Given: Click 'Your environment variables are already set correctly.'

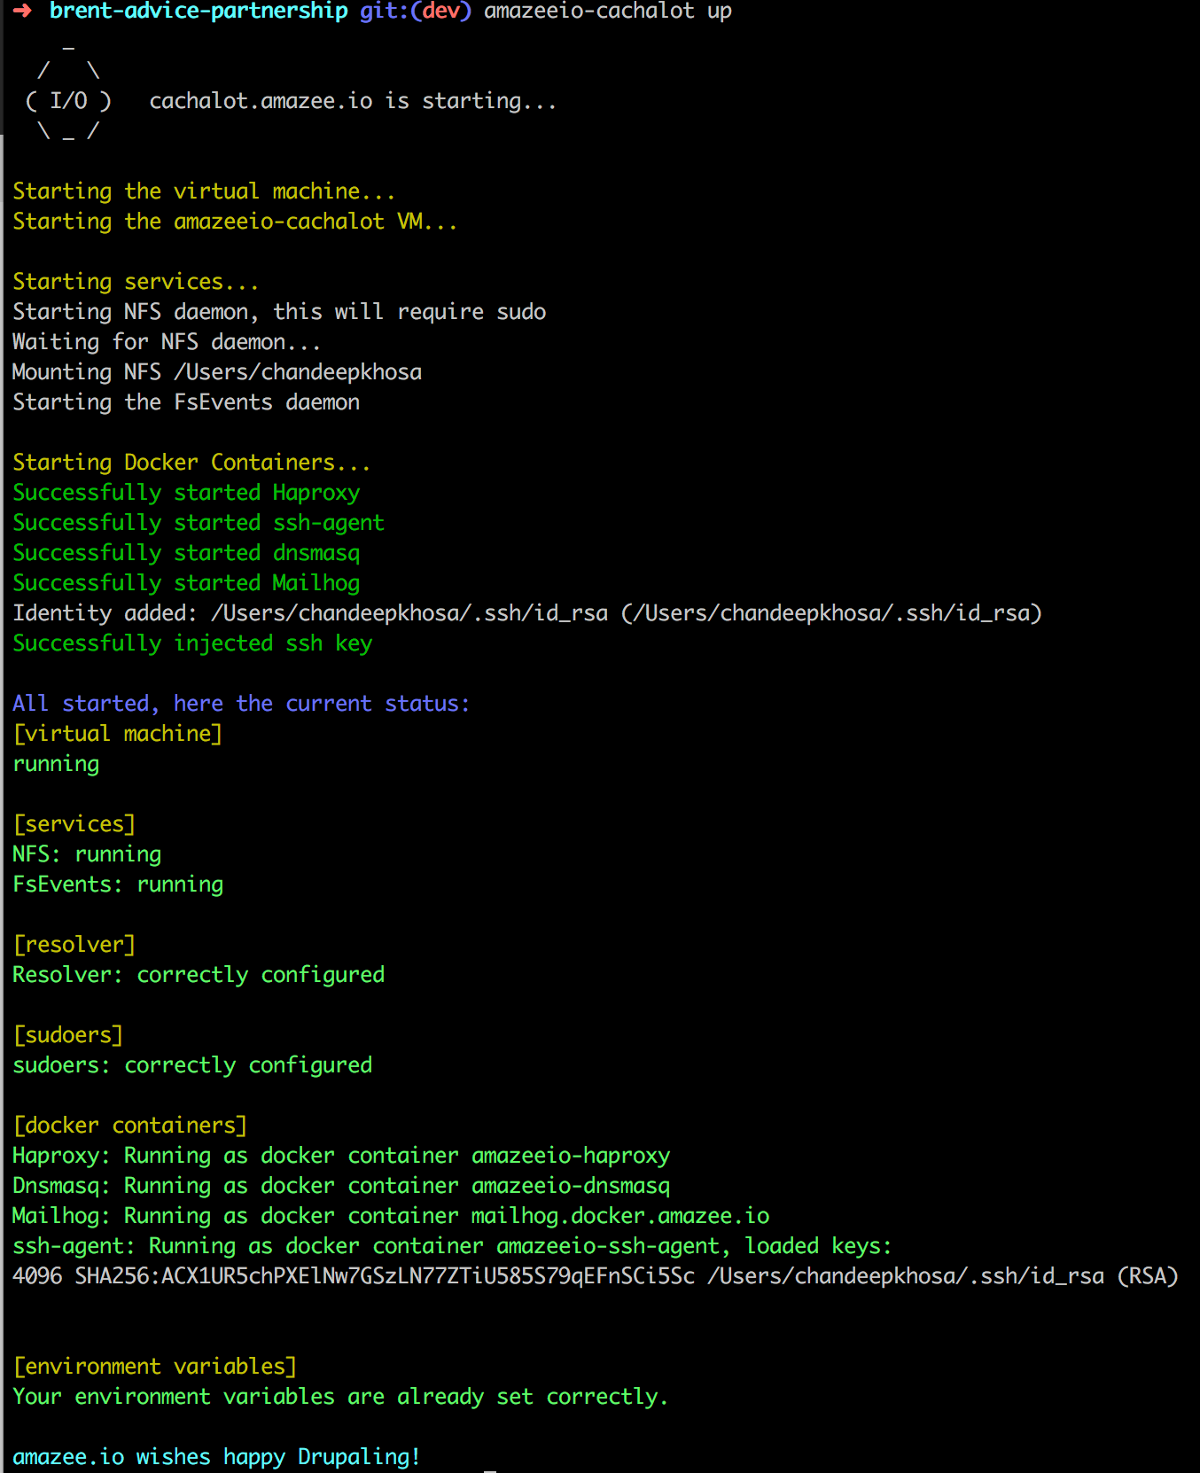Looking at the screenshot, I should pyautogui.click(x=340, y=1397).
